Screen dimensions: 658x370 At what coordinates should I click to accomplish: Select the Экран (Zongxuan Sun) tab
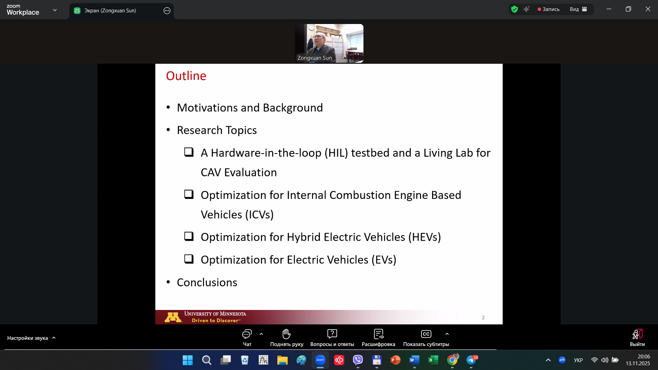(110, 11)
